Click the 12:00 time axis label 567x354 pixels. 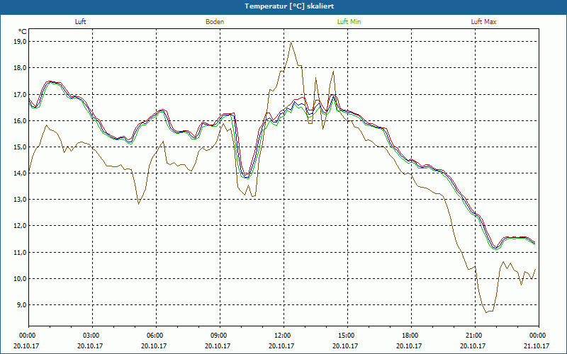(x=283, y=336)
